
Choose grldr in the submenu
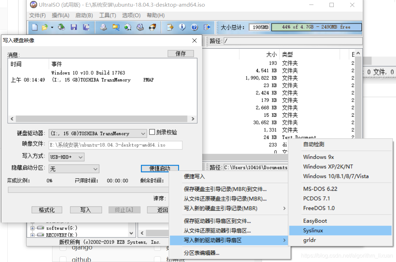340,240
